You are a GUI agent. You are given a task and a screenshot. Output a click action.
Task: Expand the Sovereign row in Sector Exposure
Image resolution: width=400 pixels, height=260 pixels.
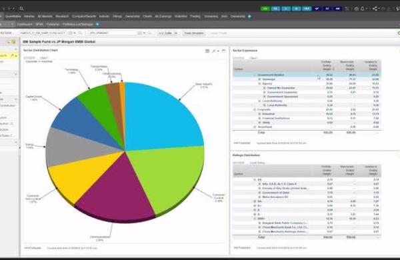260,79
